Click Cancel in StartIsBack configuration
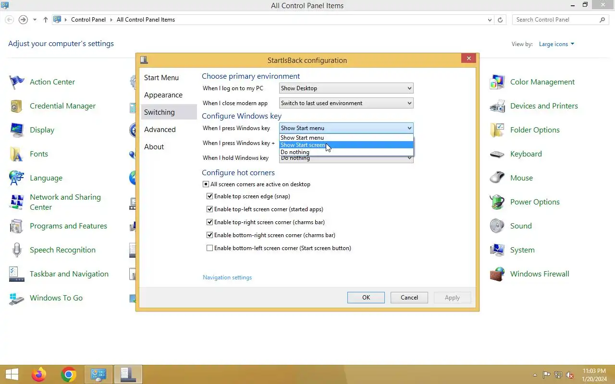Image resolution: width=615 pixels, height=384 pixels. pos(409,298)
